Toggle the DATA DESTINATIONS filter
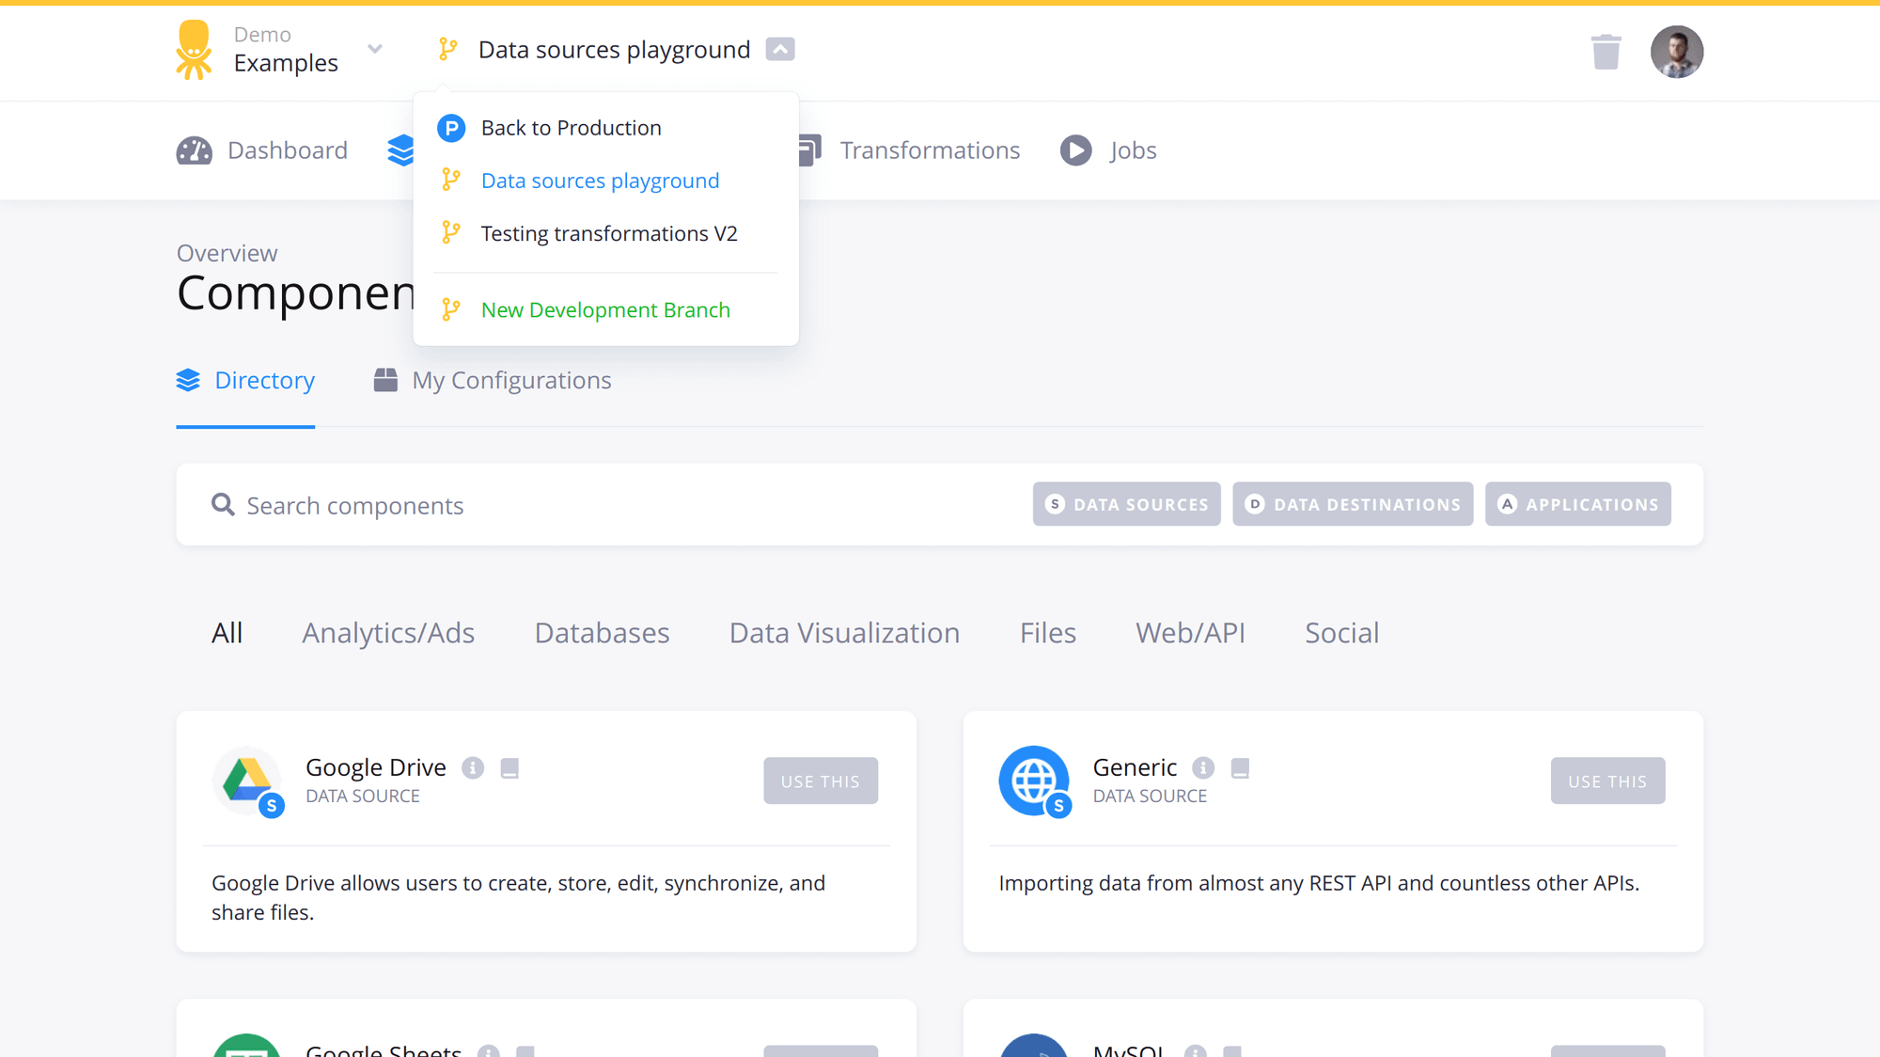The image size is (1880, 1057). (x=1352, y=504)
